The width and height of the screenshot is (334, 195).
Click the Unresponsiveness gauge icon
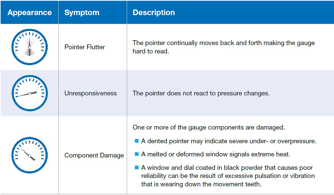click(29, 93)
